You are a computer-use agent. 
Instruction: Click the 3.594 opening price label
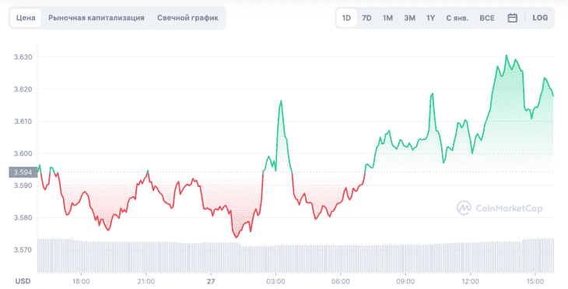click(23, 172)
